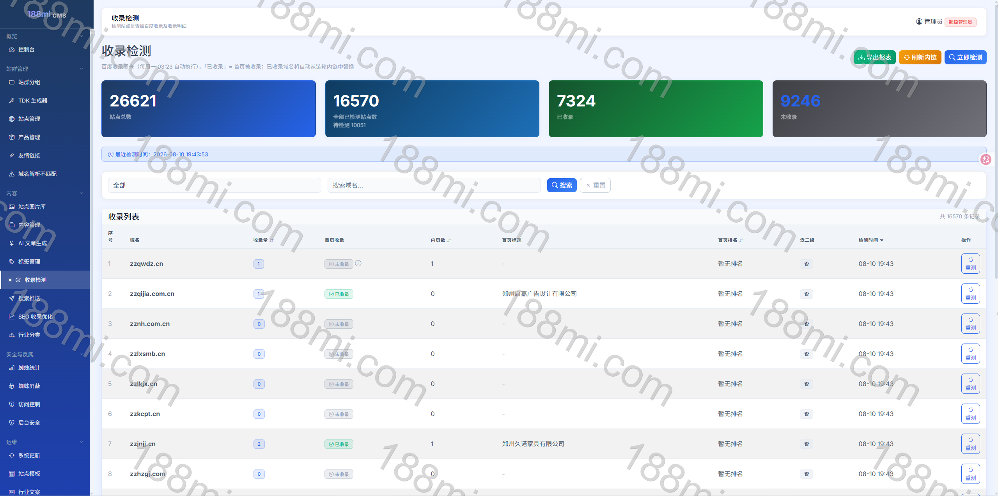Viewport: 998px width, 496px height.
Task: Click the blue 搜索 button
Action: pos(562,185)
